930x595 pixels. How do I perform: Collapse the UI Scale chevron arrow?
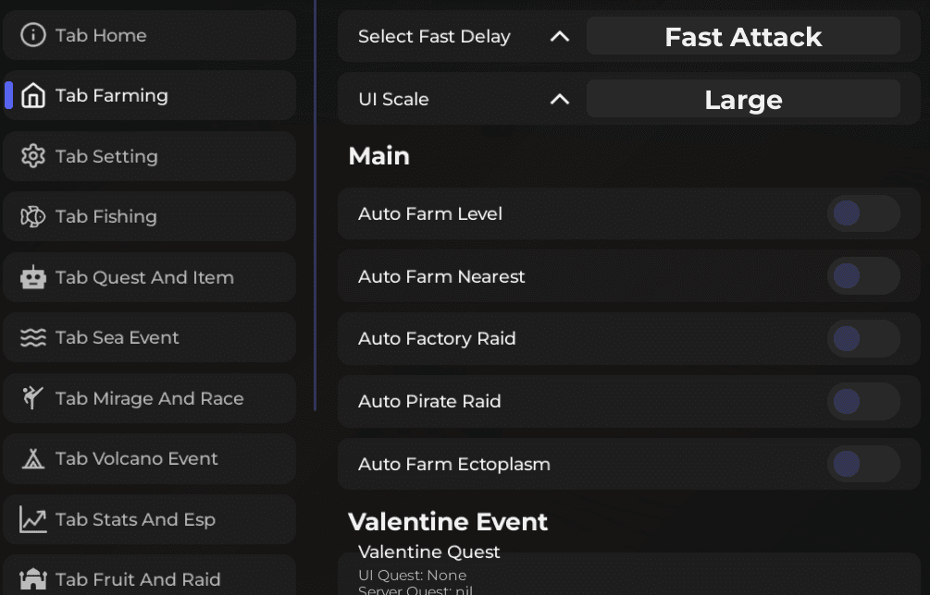(559, 99)
